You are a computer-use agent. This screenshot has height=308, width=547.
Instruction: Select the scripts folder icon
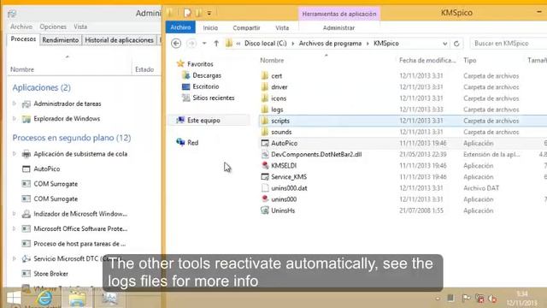coord(265,121)
